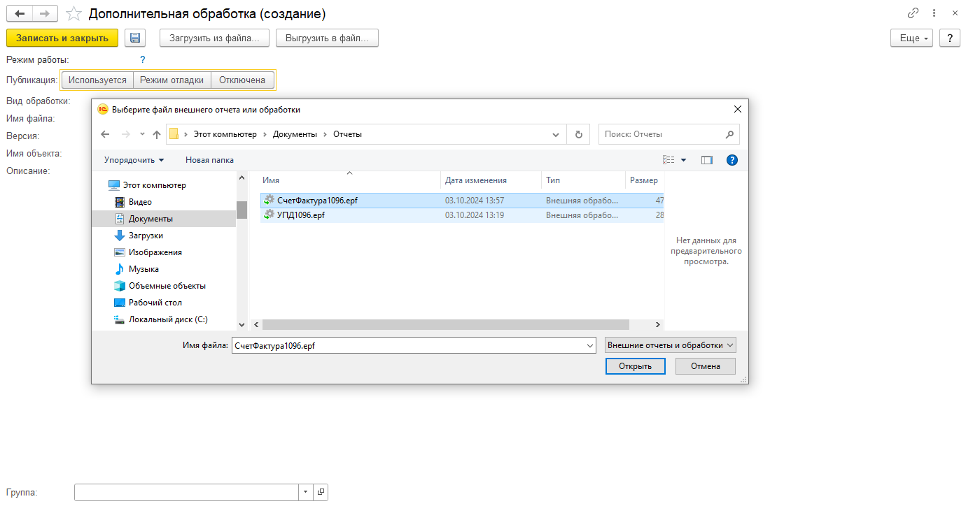
Task: Click search magnifier in Поиск: Отчеты box
Action: click(x=729, y=134)
